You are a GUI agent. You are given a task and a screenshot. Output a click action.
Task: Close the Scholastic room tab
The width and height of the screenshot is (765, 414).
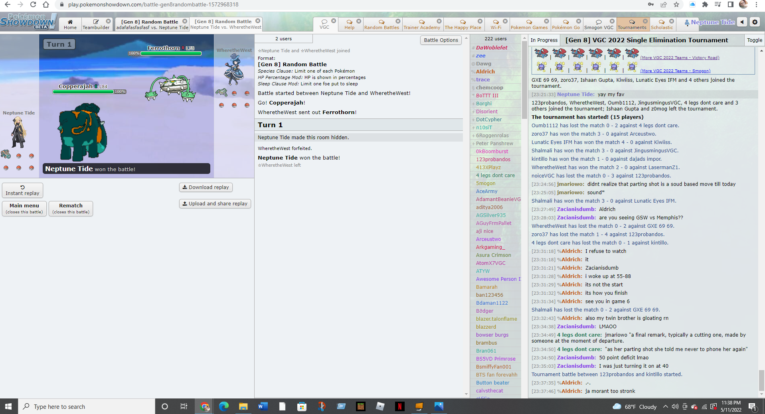[672, 21]
